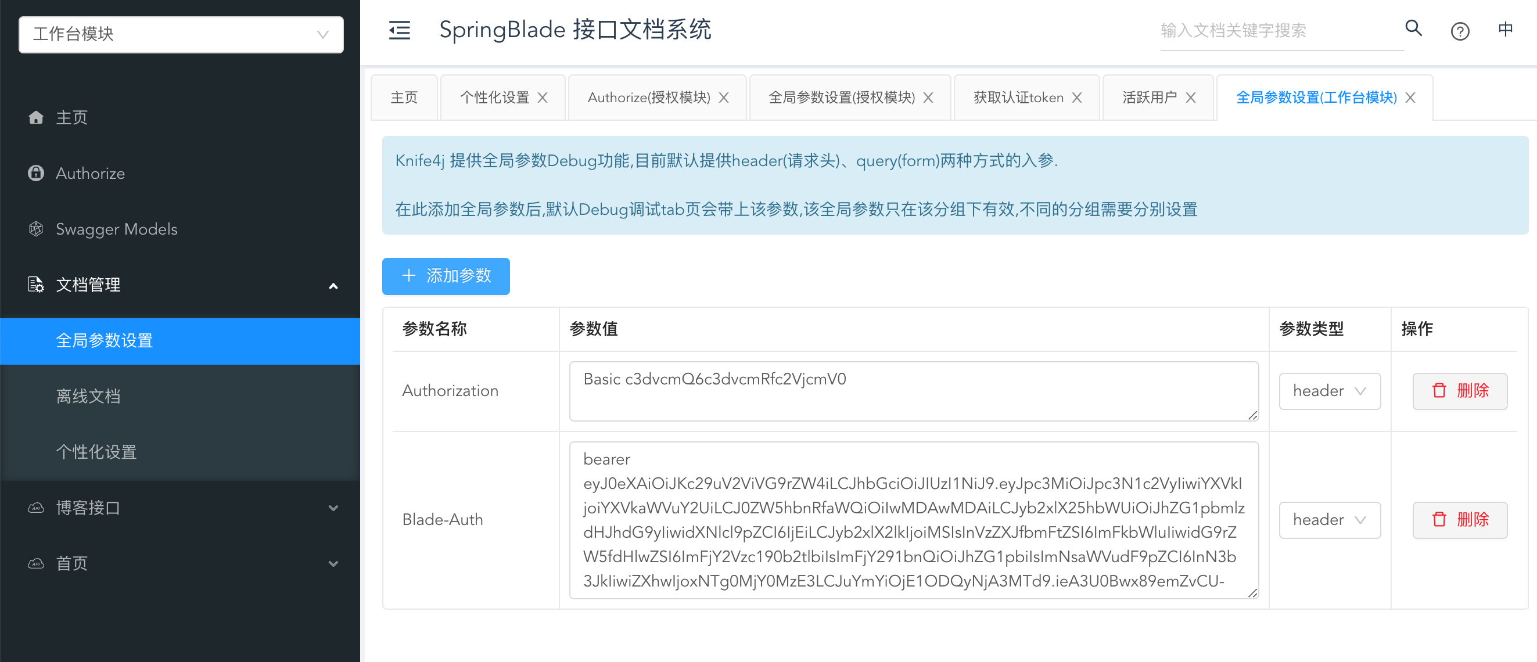Switch language with the 中 icon

tap(1506, 29)
